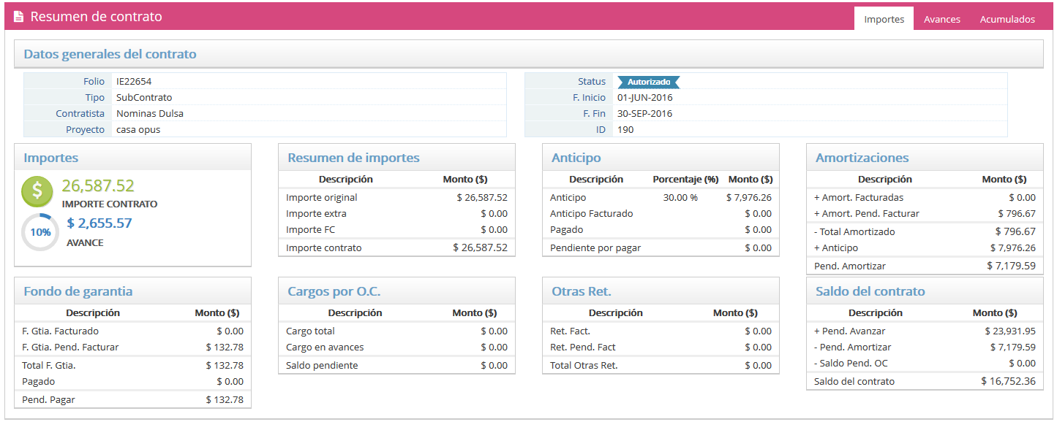This screenshot has width=1057, height=430.
Task: Click contratista name Nominas Dulsa
Action: [150, 113]
